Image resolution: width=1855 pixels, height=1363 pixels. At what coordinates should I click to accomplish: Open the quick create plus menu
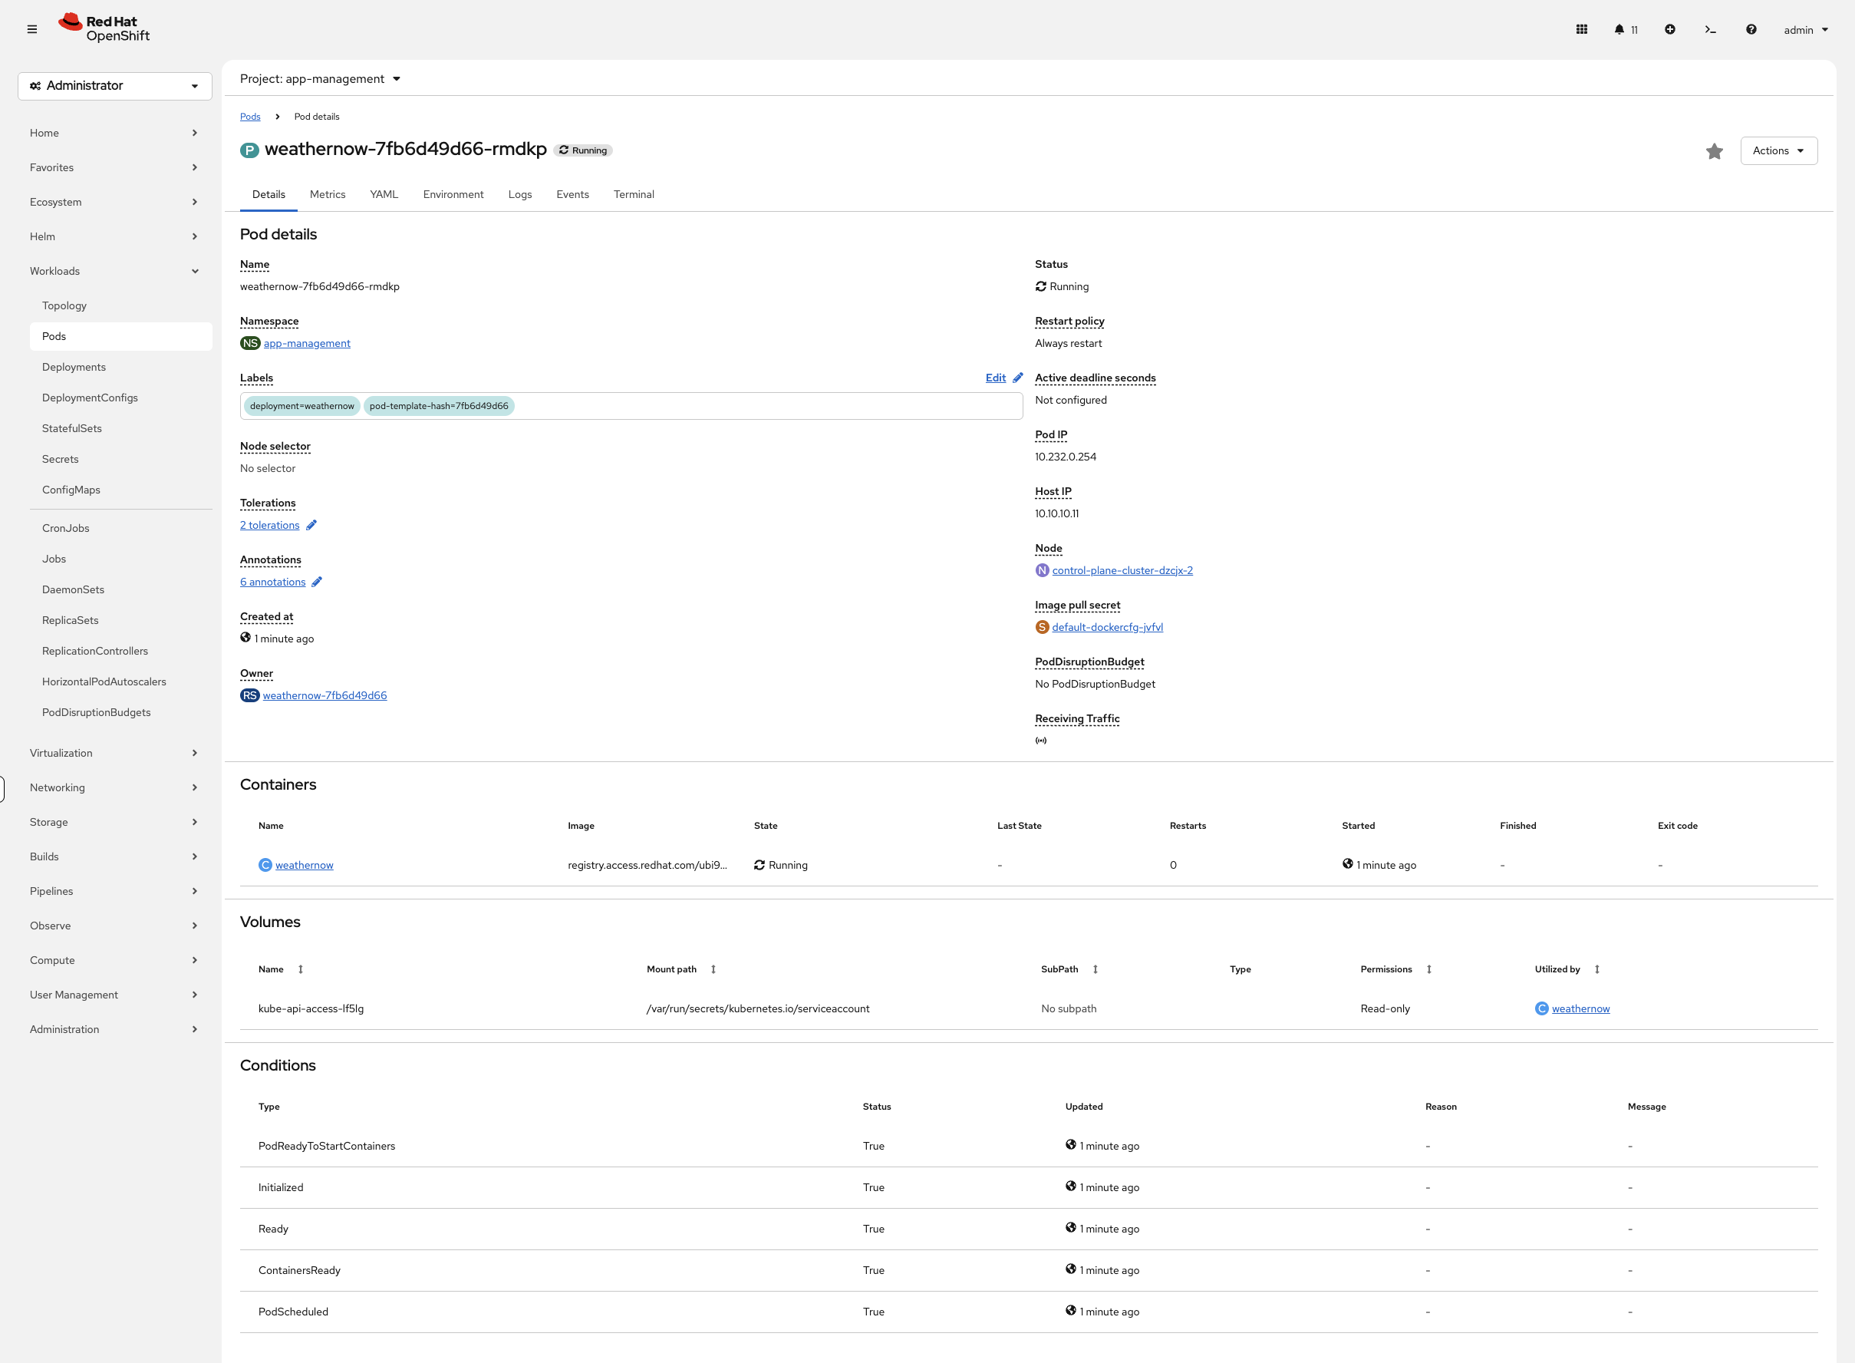click(1669, 29)
